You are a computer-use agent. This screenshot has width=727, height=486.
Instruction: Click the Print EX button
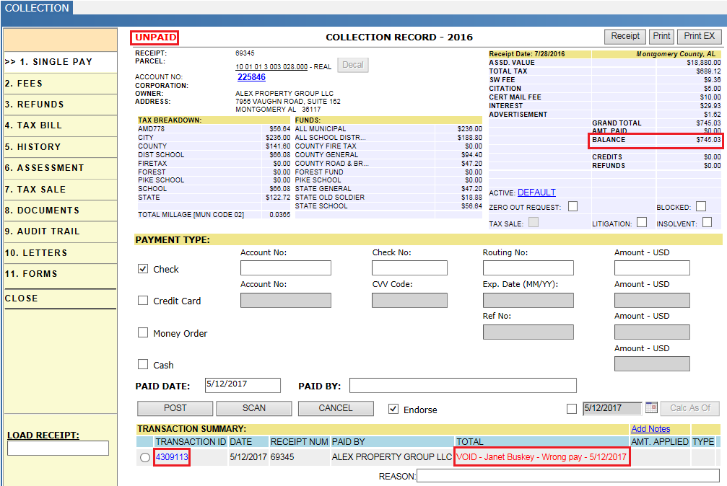click(x=699, y=36)
